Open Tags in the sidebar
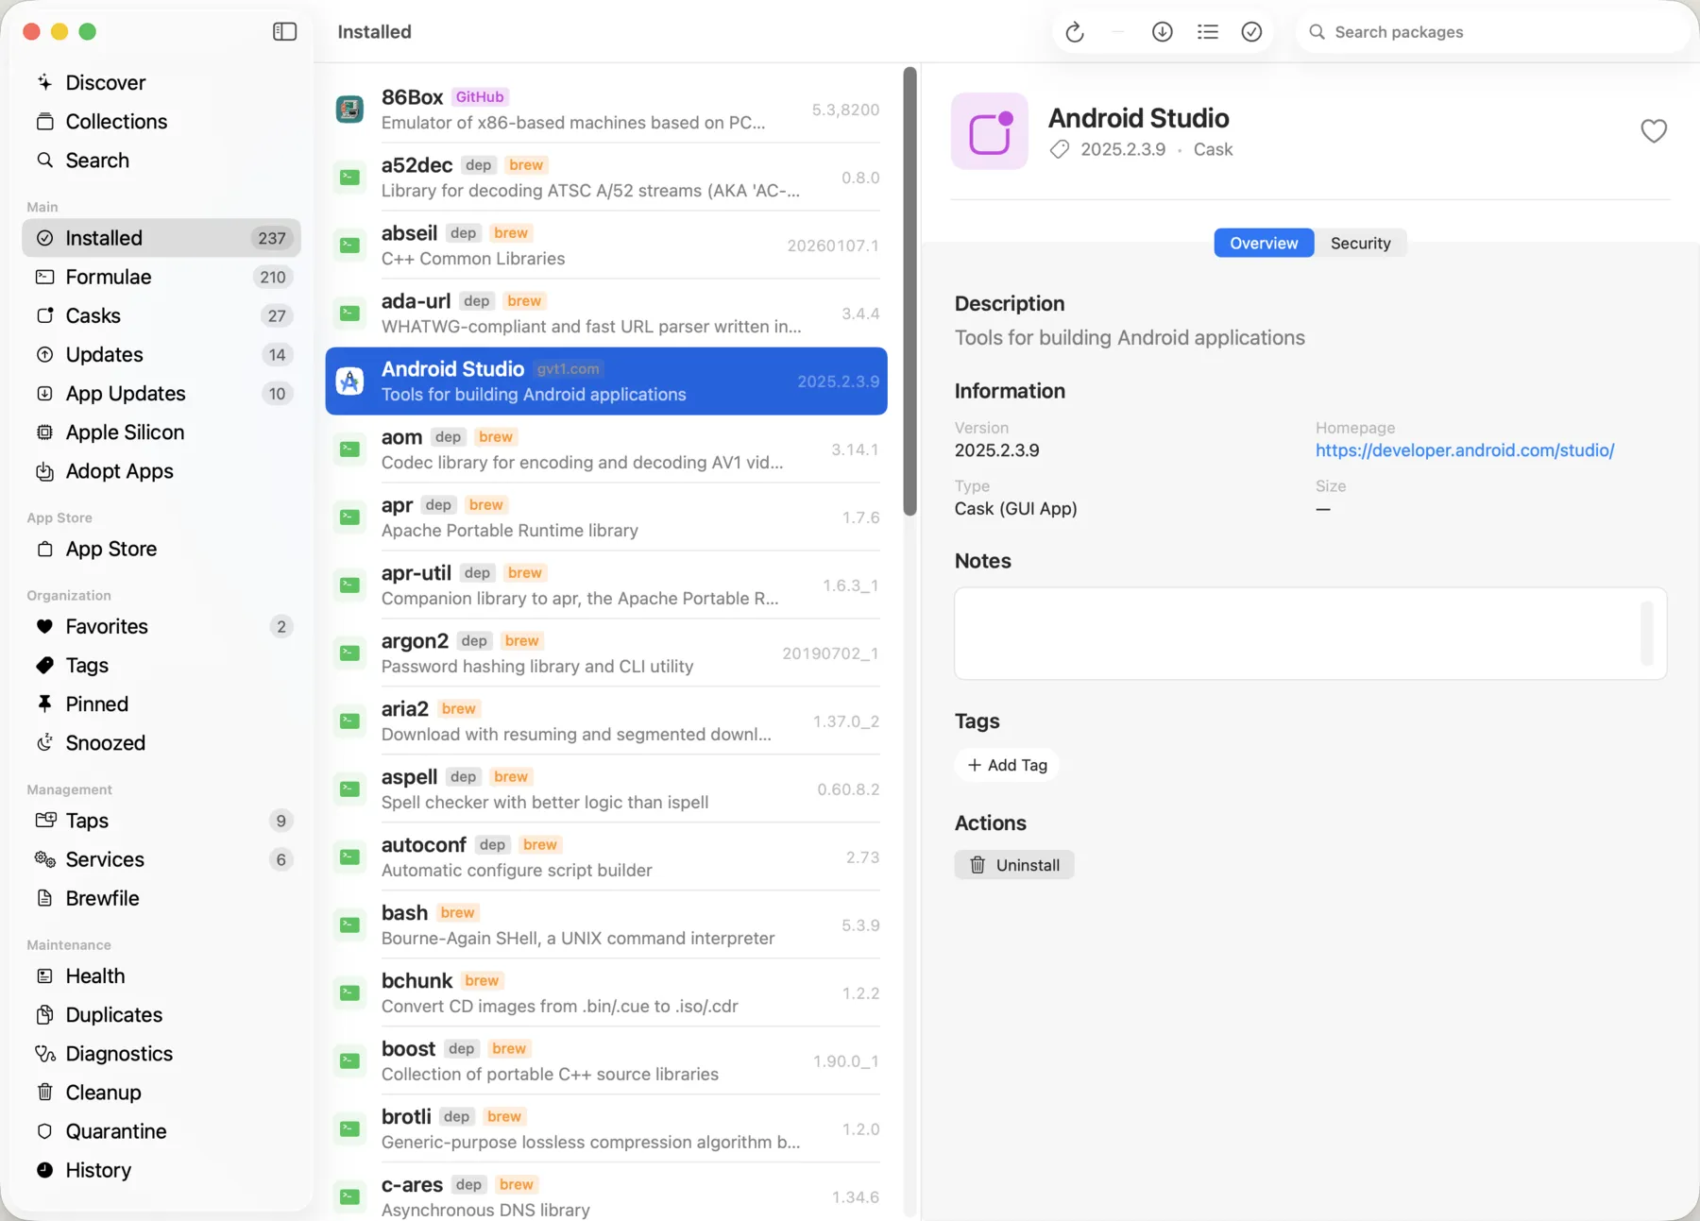The width and height of the screenshot is (1700, 1221). 161,665
